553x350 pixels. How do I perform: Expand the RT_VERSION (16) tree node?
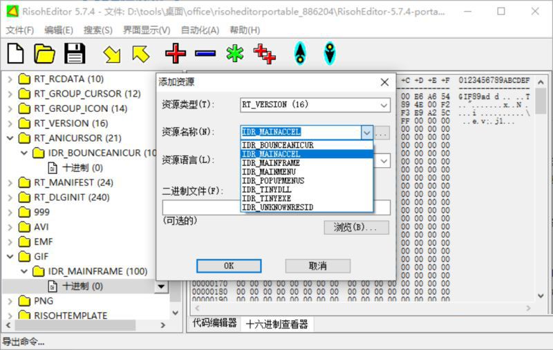click(10, 124)
